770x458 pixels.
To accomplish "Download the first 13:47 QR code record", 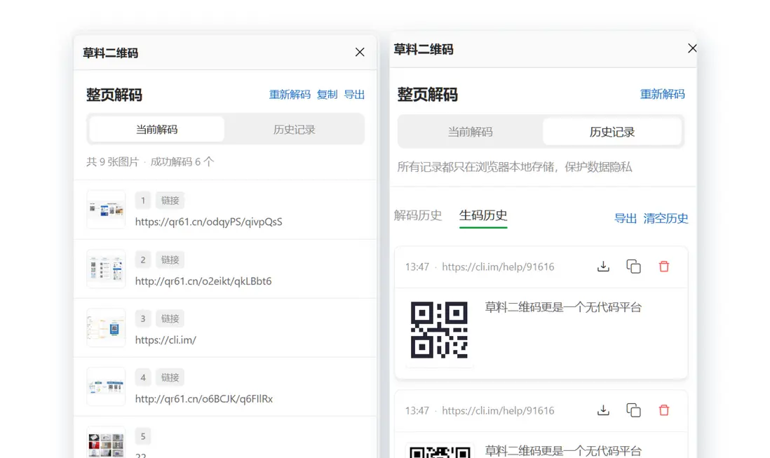I will [x=603, y=267].
